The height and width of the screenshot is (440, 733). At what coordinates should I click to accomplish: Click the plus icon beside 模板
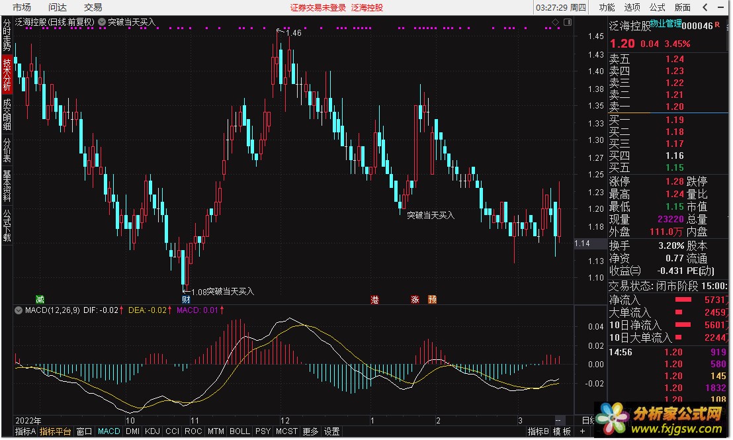click(x=582, y=431)
